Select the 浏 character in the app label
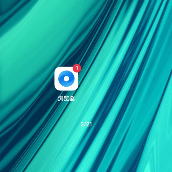 pyautogui.click(x=61, y=98)
